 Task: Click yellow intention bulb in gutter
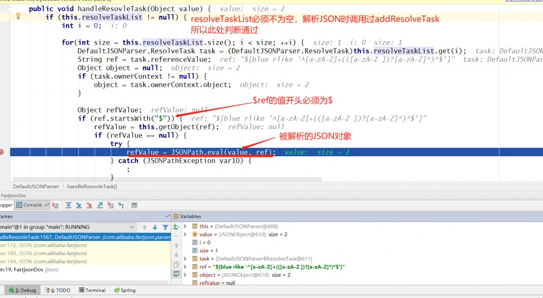point(18,16)
